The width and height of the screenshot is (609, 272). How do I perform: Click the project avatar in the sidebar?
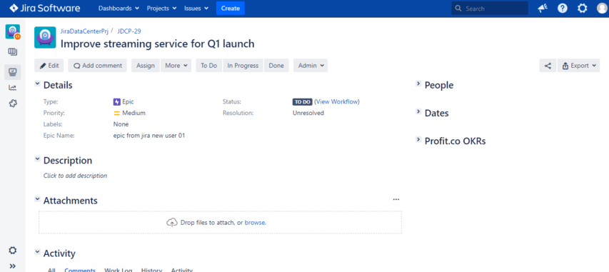tap(12, 31)
